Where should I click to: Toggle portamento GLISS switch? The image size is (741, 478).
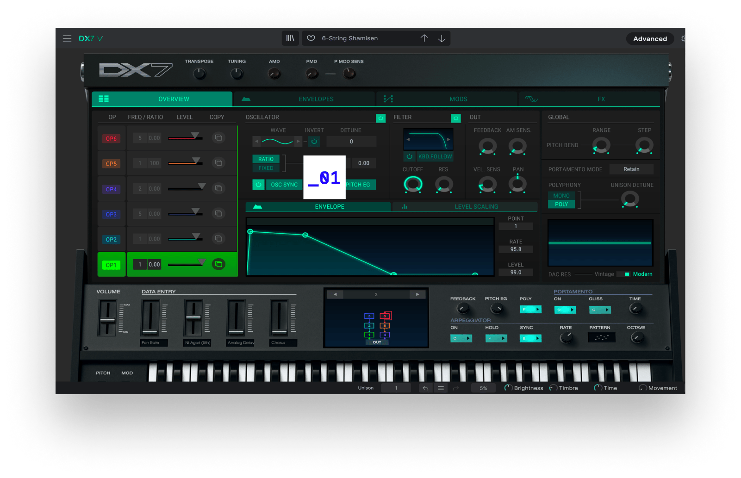(600, 310)
